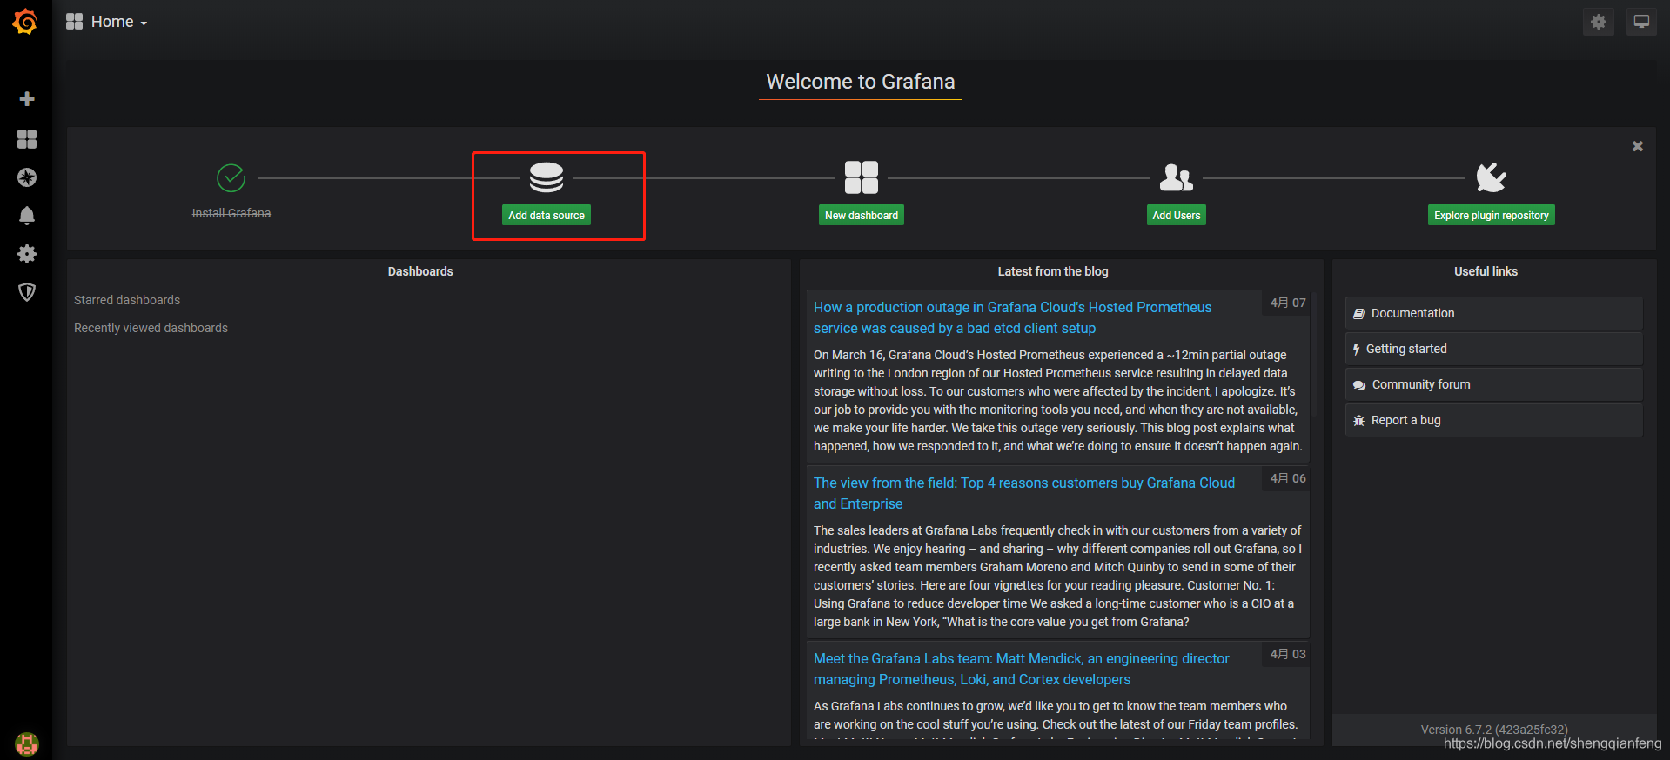Click the database stack icon
The width and height of the screenshot is (1670, 760).
(x=547, y=177)
